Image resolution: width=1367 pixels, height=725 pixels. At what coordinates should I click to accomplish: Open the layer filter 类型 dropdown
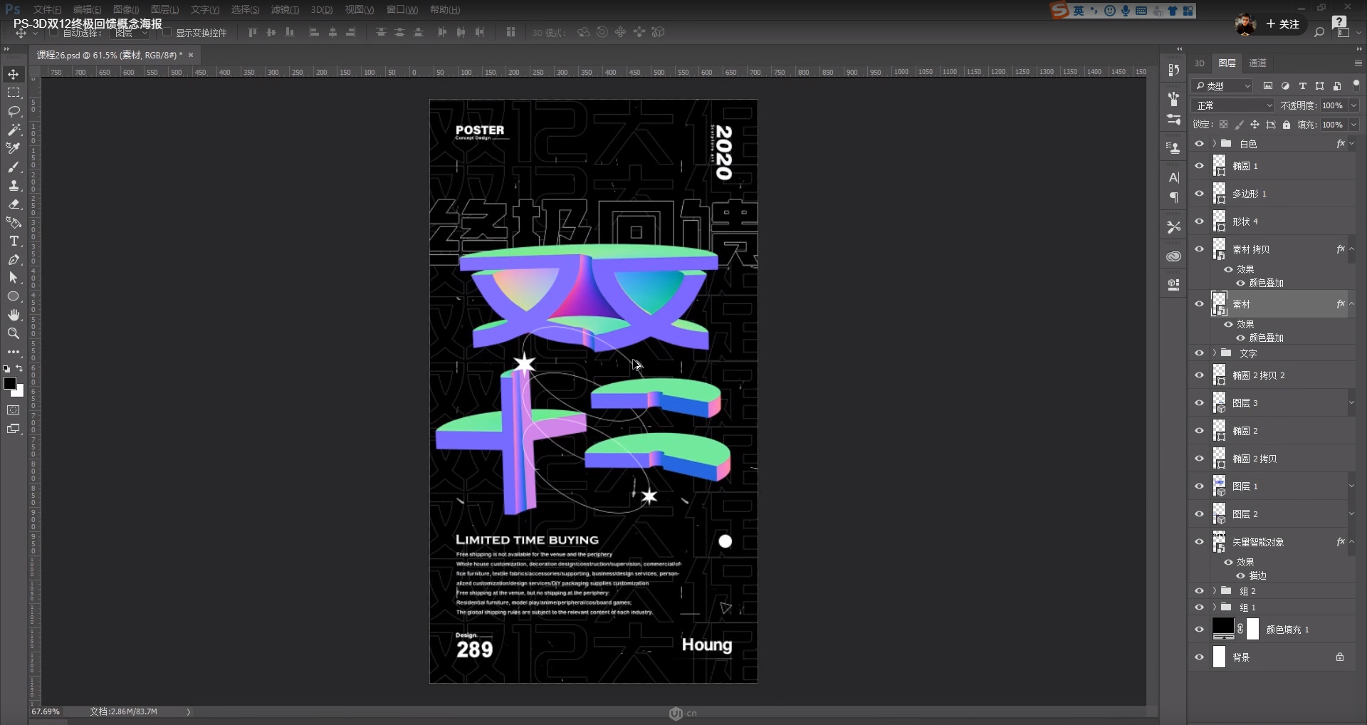point(1222,85)
